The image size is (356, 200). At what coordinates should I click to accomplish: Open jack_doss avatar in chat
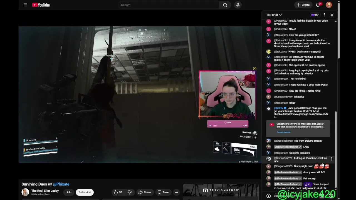[x=268, y=52]
